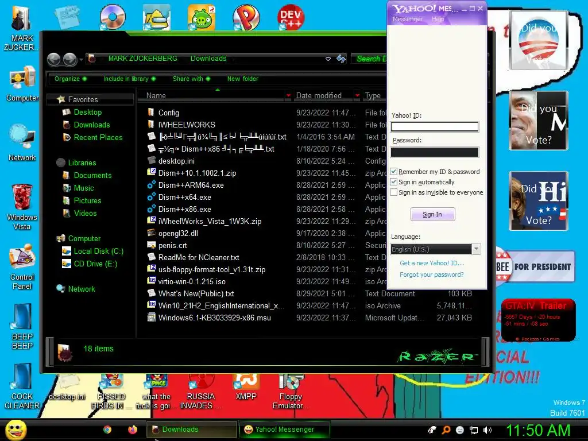
Task: Click the Password input field
Action: (x=435, y=152)
